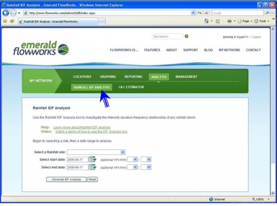Click the Emerald FlowWorks logo
The image size is (277, 206).
pyautogui.click(x=41, y=48)
